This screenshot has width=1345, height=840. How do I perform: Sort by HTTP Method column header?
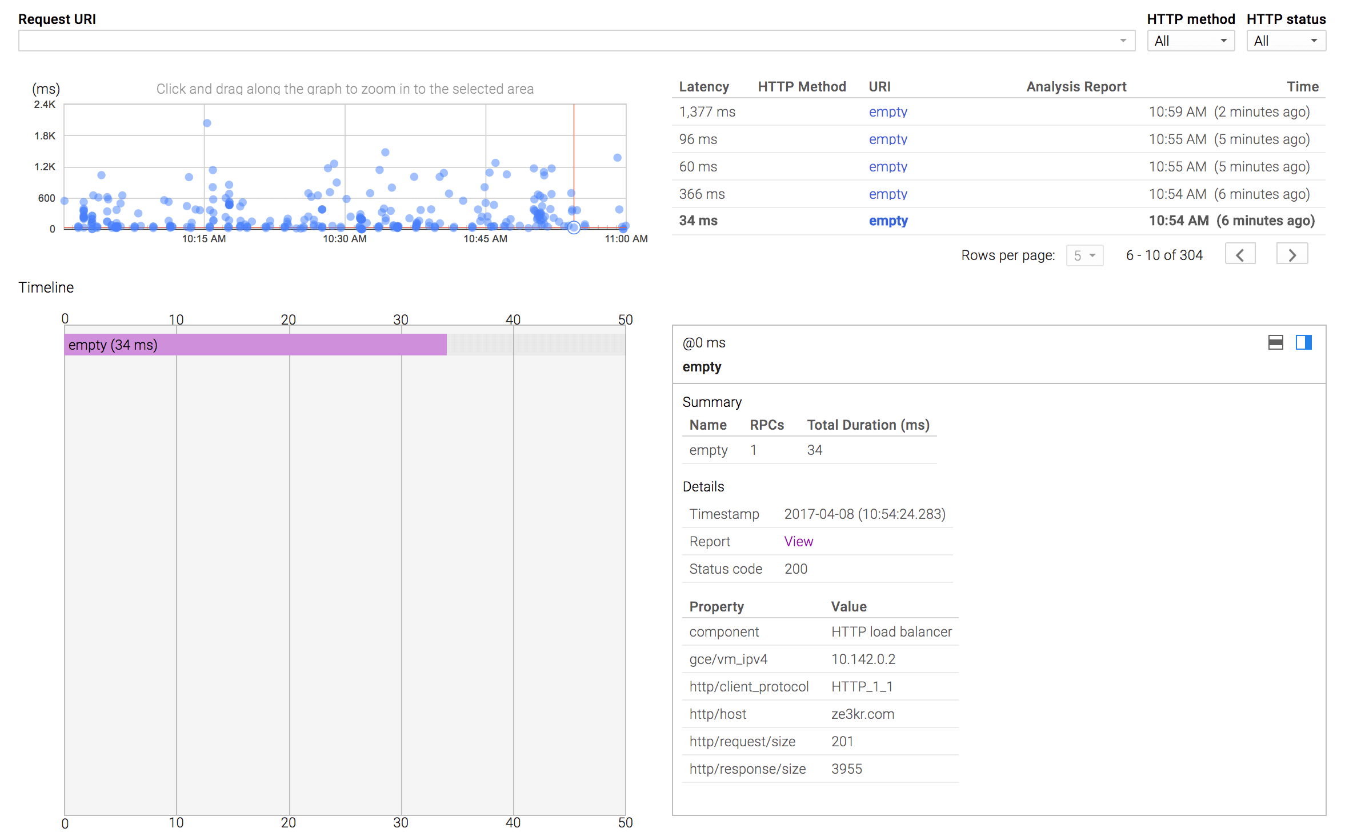802,87
